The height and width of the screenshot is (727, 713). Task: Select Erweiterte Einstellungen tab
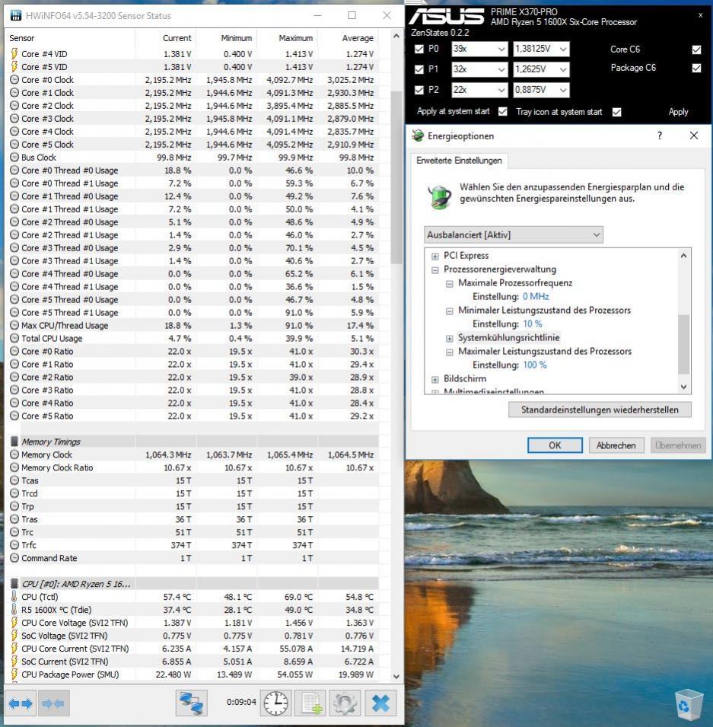(x=459, y=161)
